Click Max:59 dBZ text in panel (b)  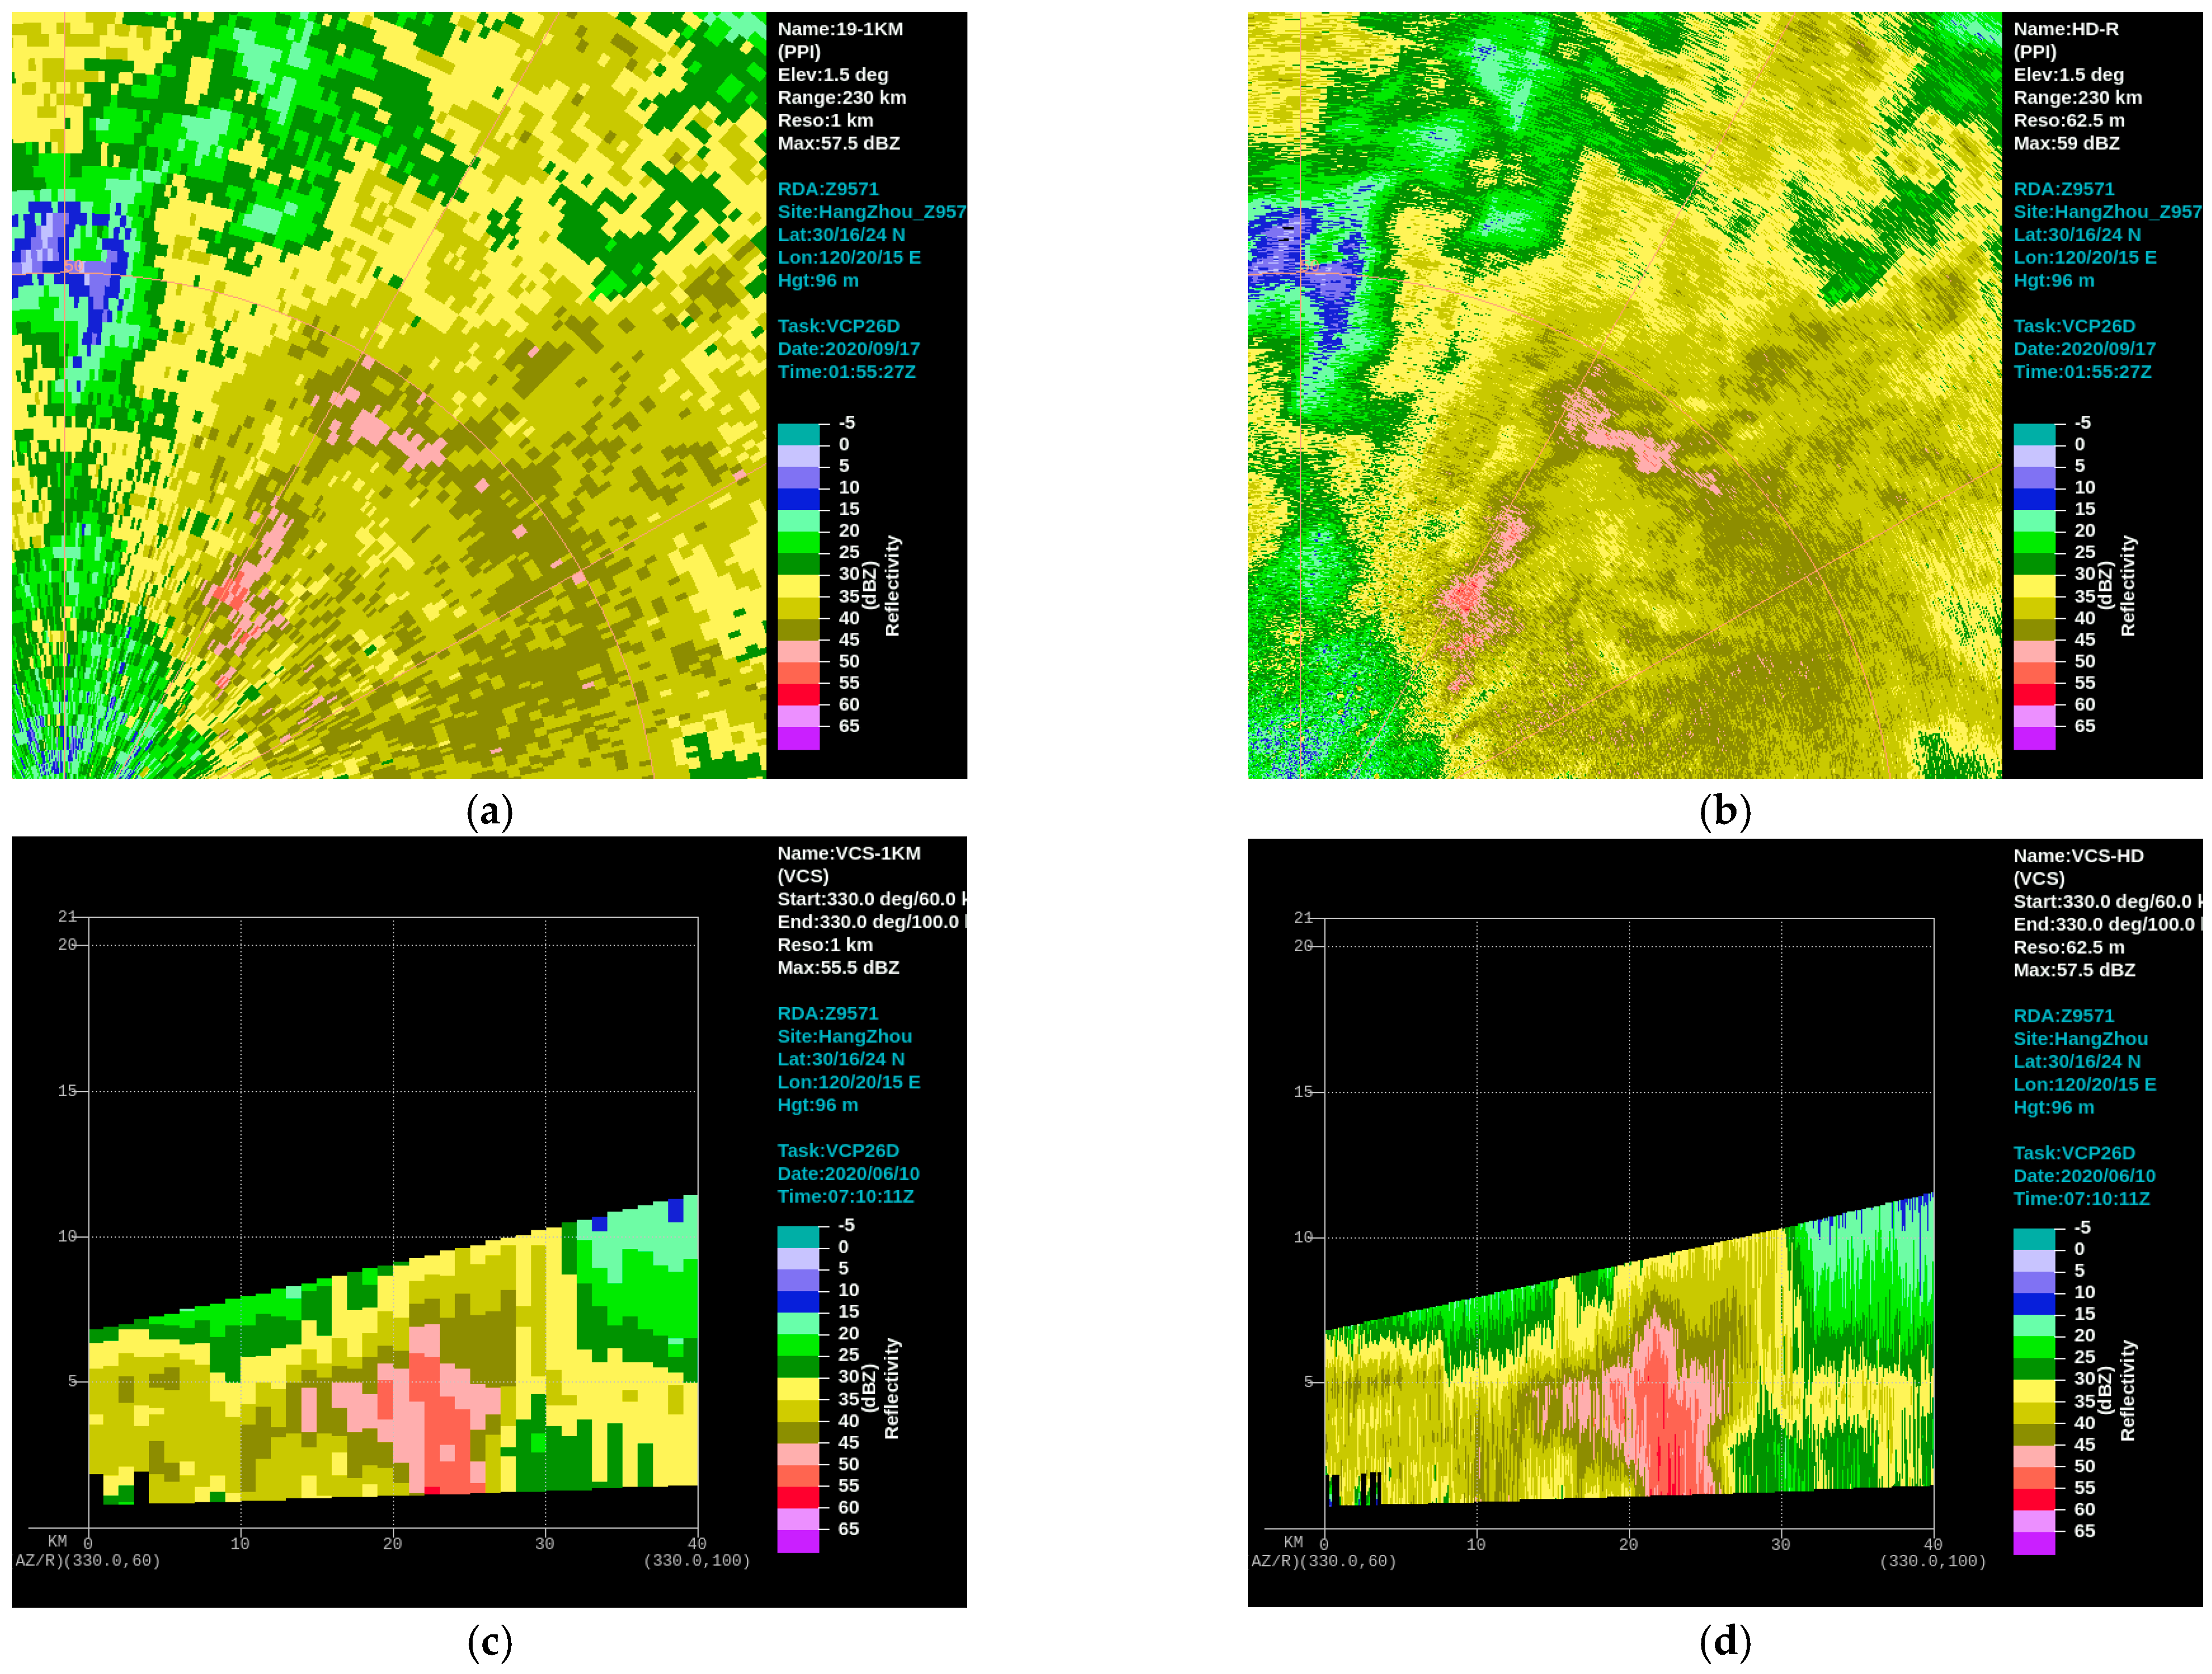(2066, 143)
